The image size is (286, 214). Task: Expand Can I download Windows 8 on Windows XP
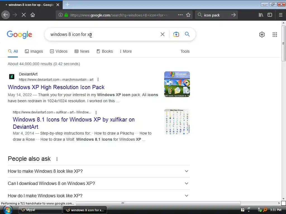(99, 183)
